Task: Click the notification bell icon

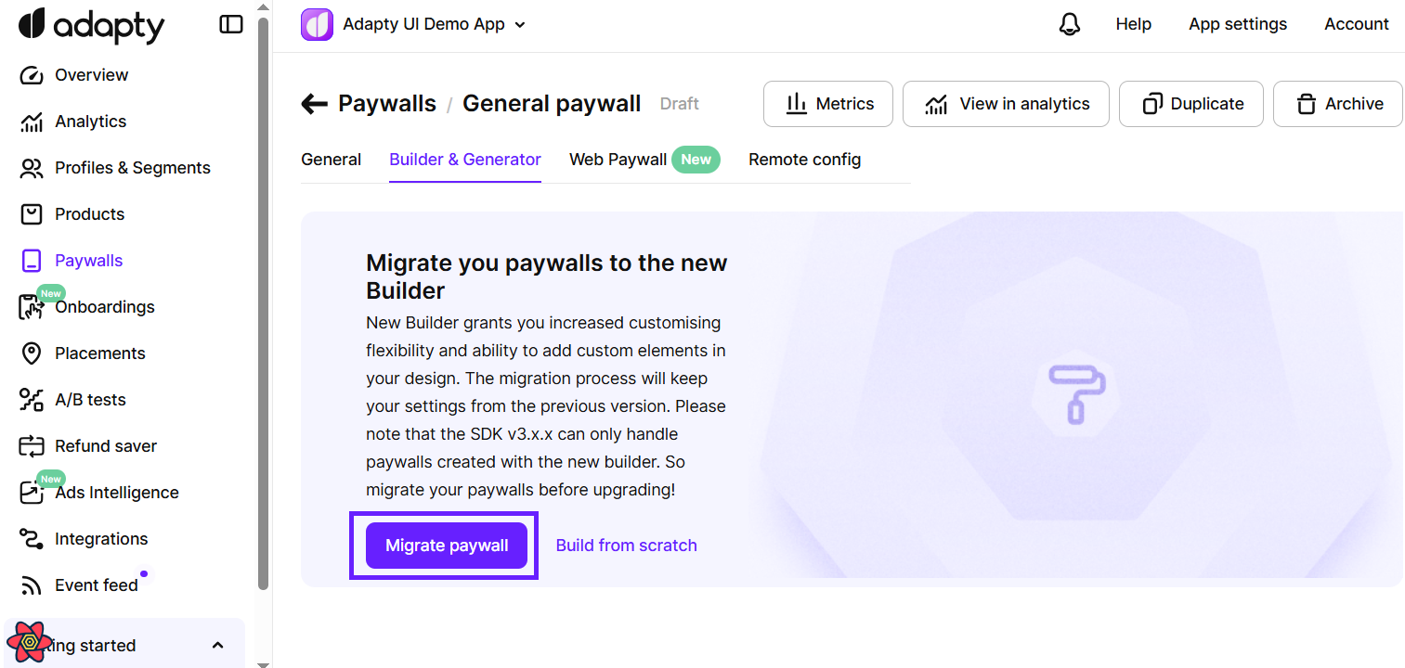Action: point(1069,23)
